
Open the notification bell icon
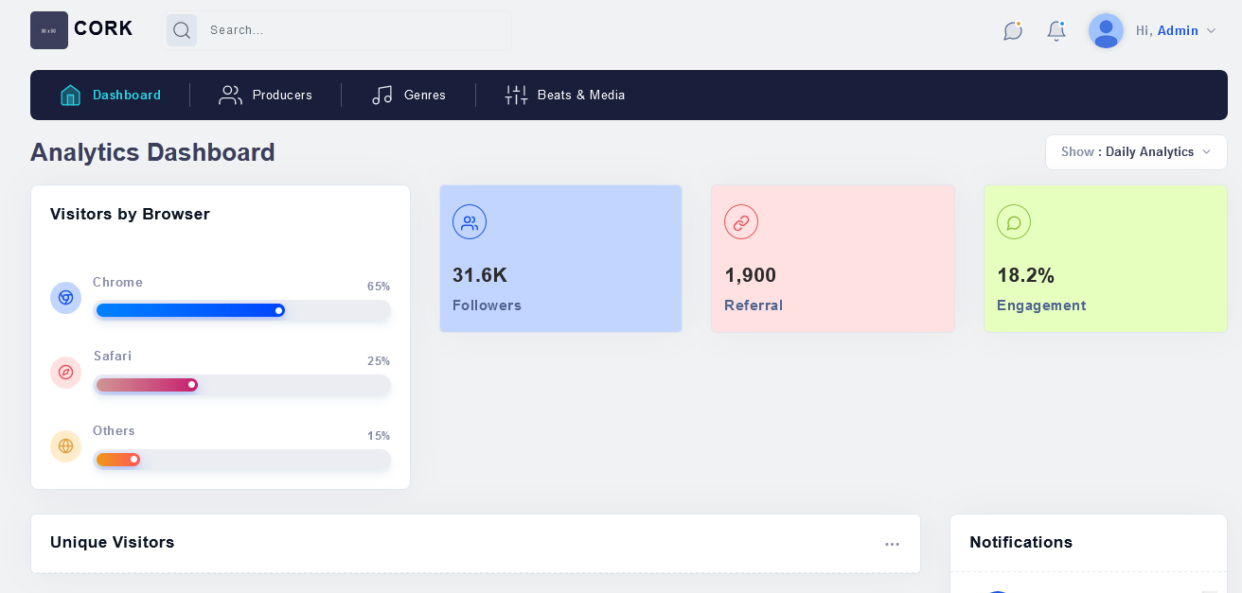1056,31
